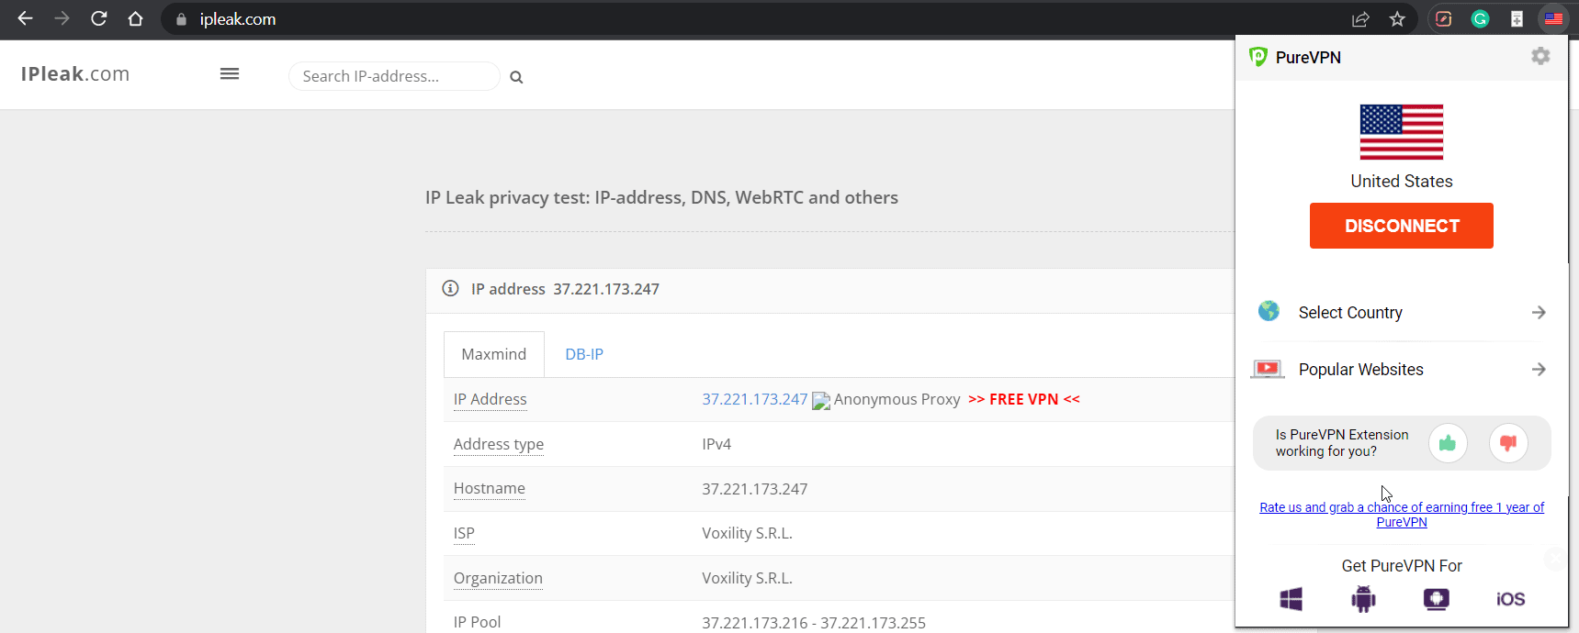The image size is (1579, 633).
Task: Expand Popular Websites arrow
Action: (x=1539, y=369)
